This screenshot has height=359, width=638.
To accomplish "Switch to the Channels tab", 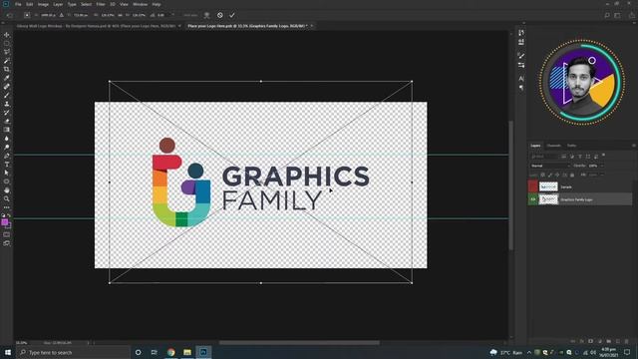I will tap(553, 146).
